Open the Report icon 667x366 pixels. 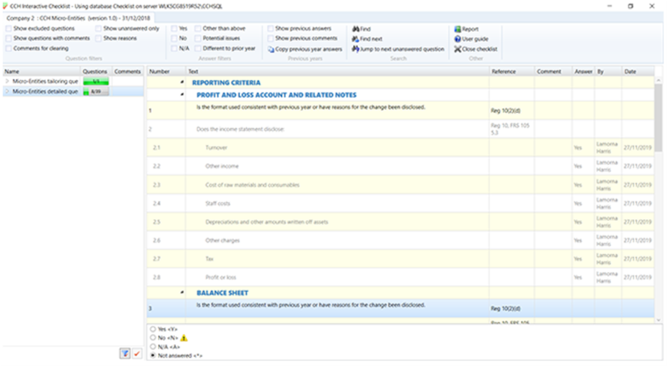[458, 29]
